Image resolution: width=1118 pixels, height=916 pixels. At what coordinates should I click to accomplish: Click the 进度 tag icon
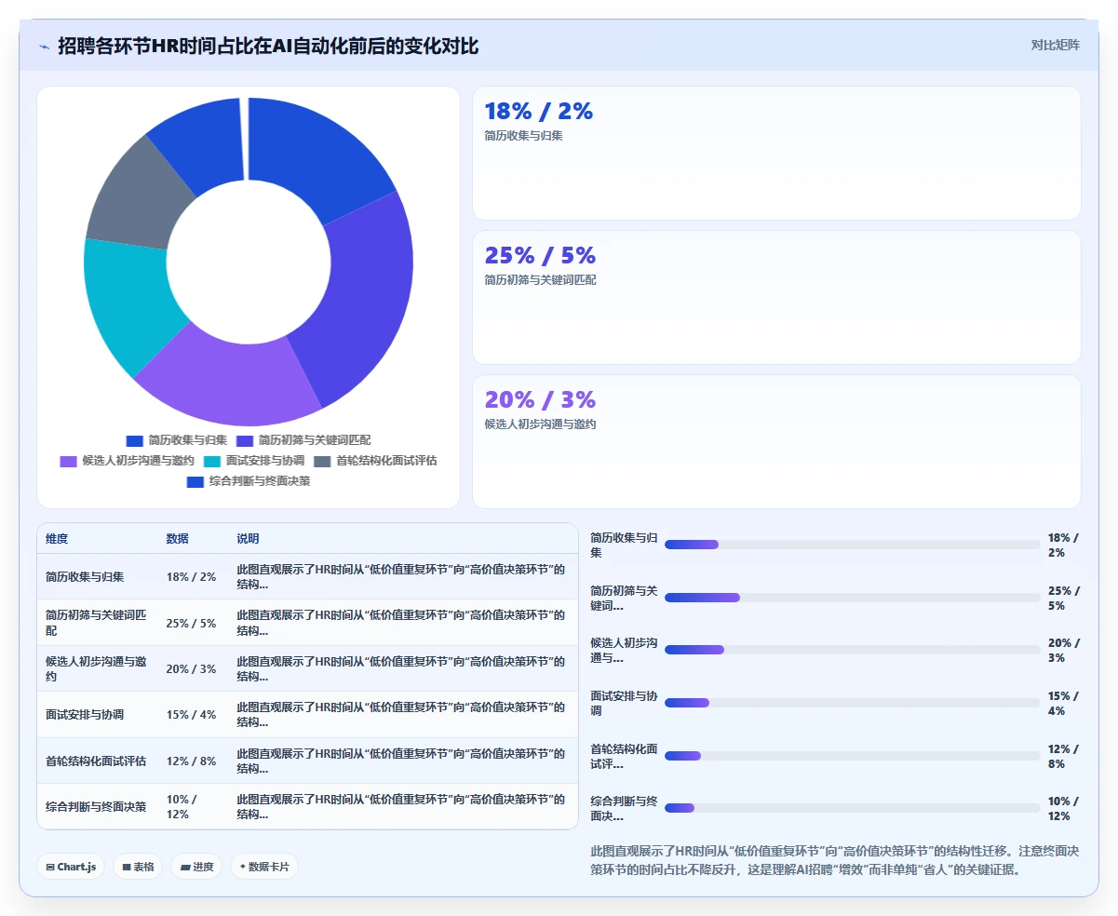click(x=185, y=867)
